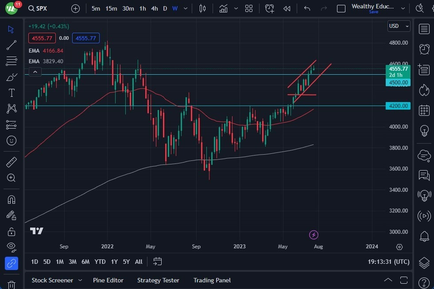The width and height of the screenshot is (434, 289).
Task: Toggle magnet mode in the drawing toolbar
Action: tap(12, 199)
